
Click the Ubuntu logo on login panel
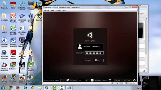coord(90,35)
